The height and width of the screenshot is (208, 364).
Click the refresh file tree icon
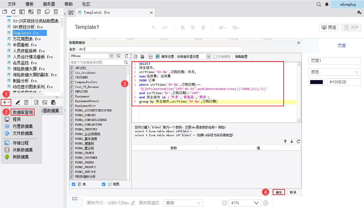click(x=13, y=12)
